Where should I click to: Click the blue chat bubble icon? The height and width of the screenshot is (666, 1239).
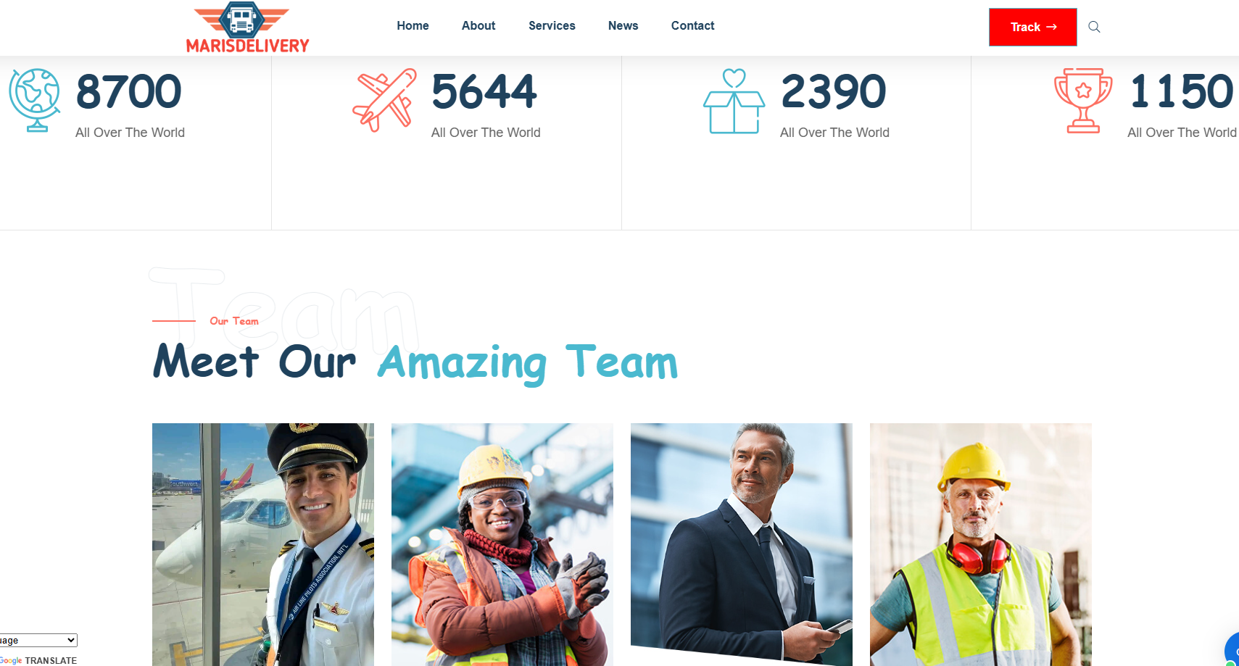coord(1232,650)
